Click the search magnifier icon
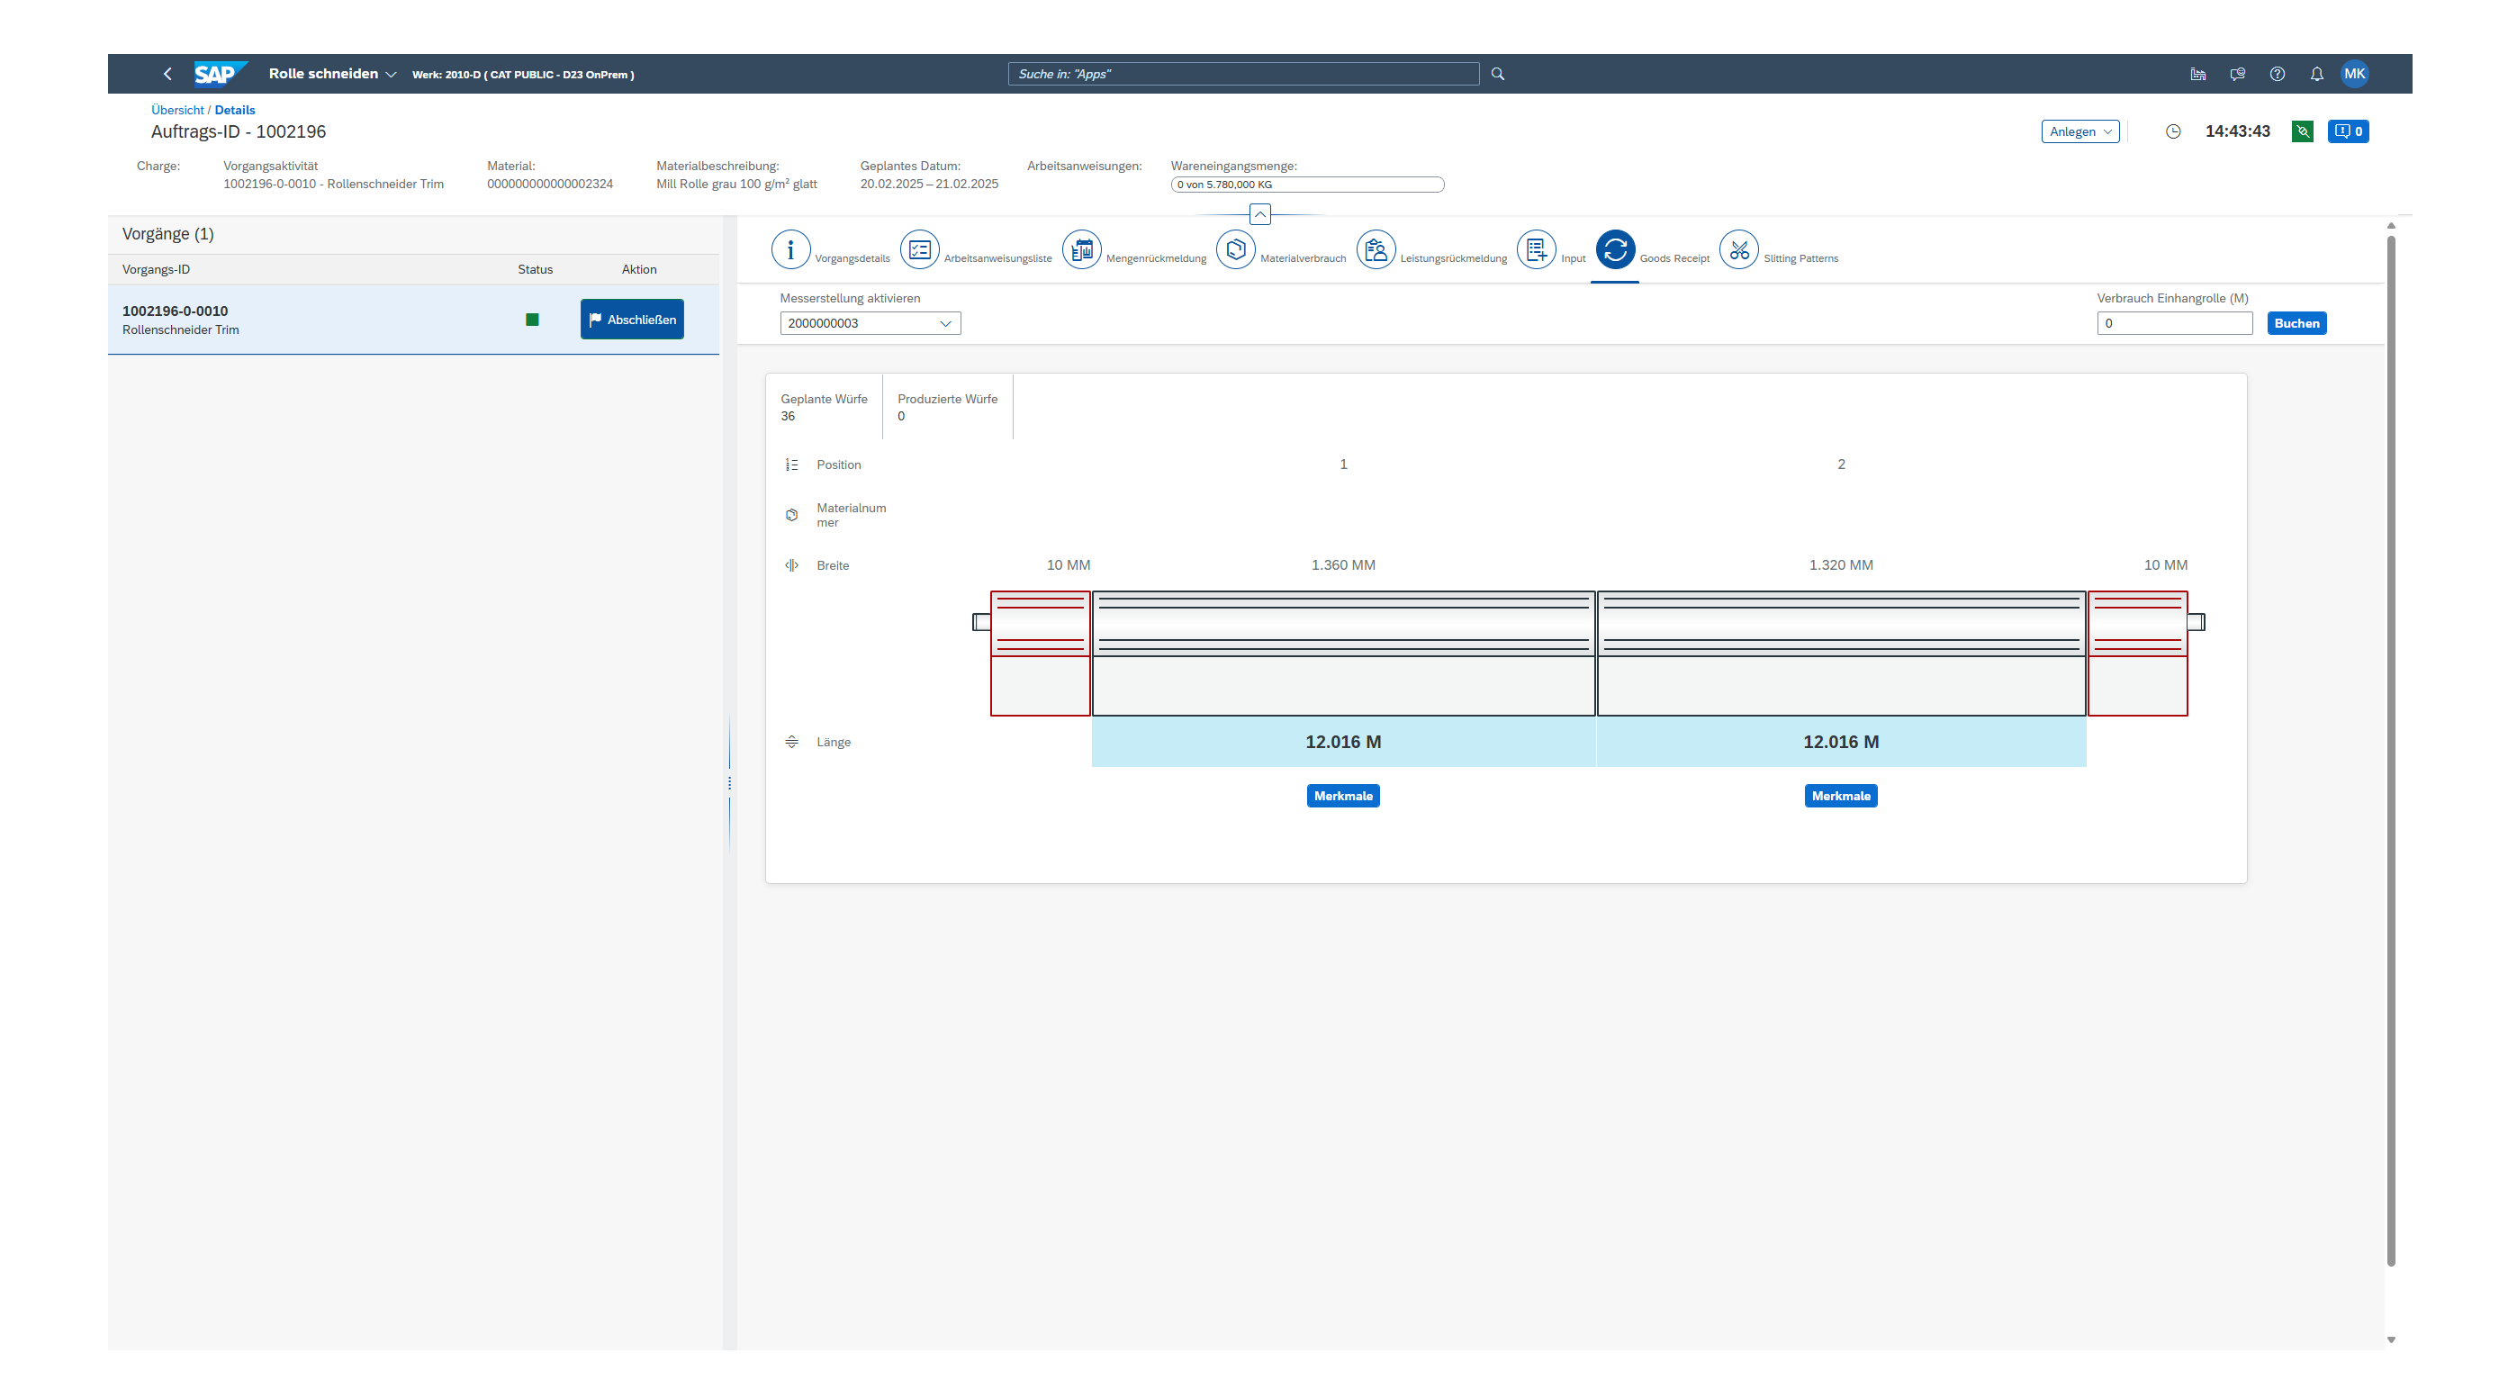Viewport: 2517px width, 1398px height. (1497, 74)
